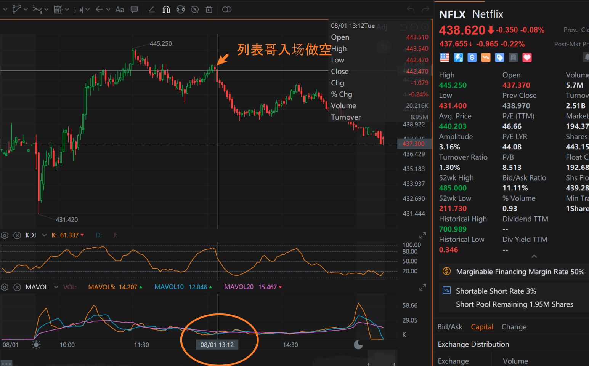This screenshot has width=589, height=366.
Task: Open Shortable Short Rate 3% info
Action: point(496,291)
